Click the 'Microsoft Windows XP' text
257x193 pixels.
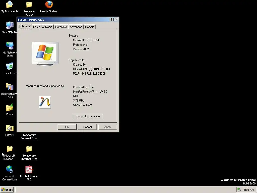click(87, 40)
